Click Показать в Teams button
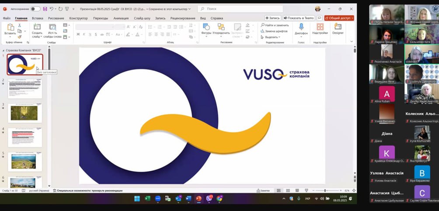The image size is (439, 211). coord(299,18)
